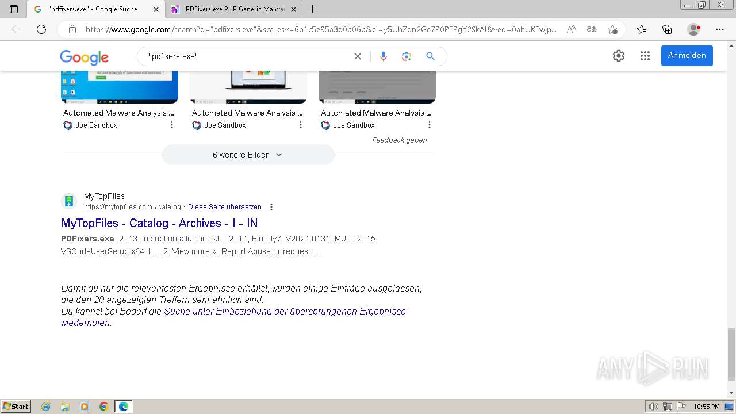736x414 pixels.
Task: Click the address bar URL
Action: coord(321,29)
